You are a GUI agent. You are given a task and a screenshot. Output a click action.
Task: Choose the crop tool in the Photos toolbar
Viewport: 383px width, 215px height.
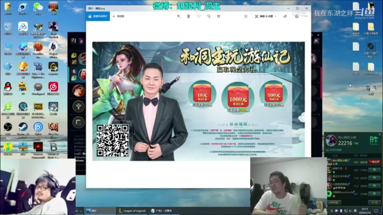(219, 16)
